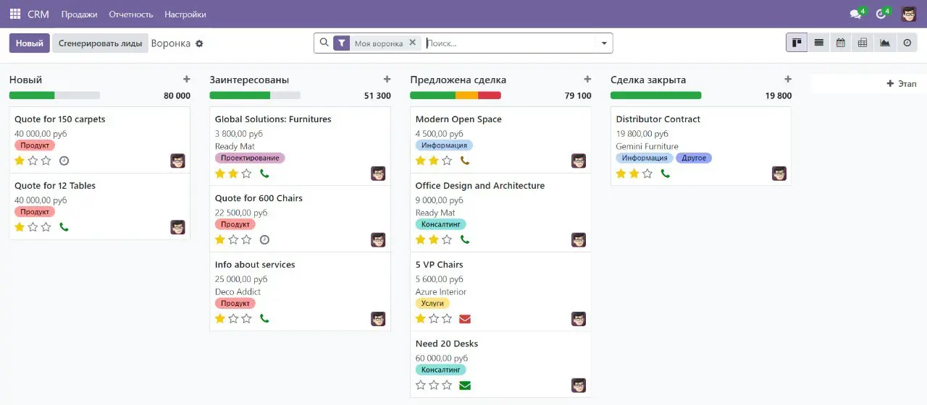Switch to Kanban view

point(797,43)
